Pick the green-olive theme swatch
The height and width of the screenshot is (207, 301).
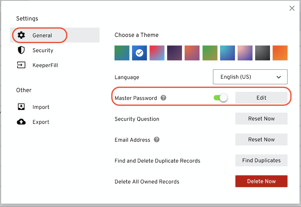[x=210, y=53]
